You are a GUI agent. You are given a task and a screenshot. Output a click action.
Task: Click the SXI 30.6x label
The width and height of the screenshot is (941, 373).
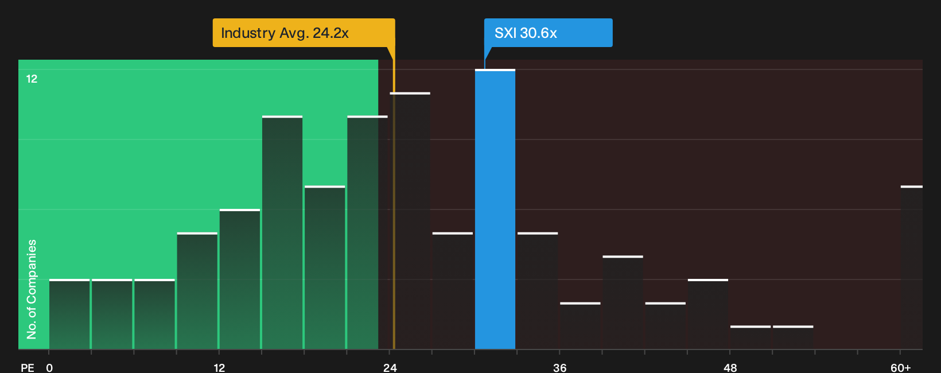(548, 33)
